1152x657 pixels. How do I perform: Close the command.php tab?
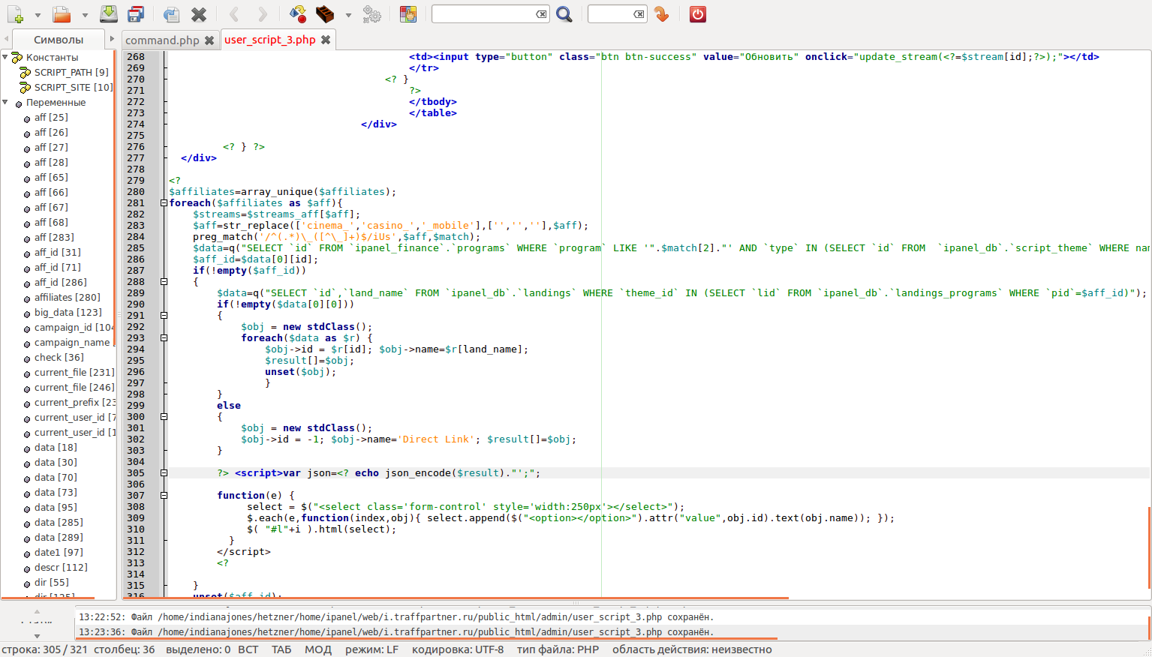(209, 40)
